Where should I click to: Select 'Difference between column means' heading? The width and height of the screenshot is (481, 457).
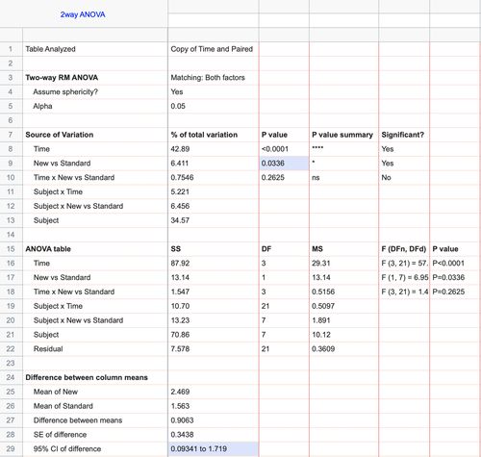(x=95, y=377)
